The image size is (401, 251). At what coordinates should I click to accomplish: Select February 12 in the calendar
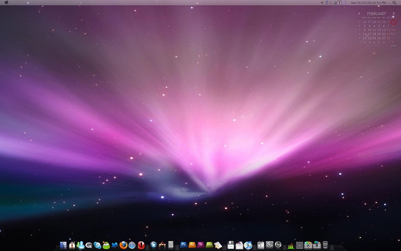[379, 30]
